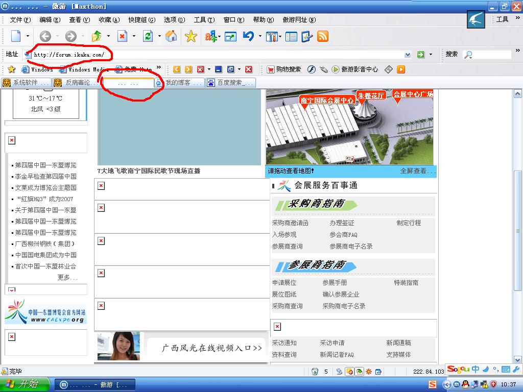This screenshot has width=523, height=392.
Task: Close current tab with red X tab icon
Action: [x=200, y=69]
